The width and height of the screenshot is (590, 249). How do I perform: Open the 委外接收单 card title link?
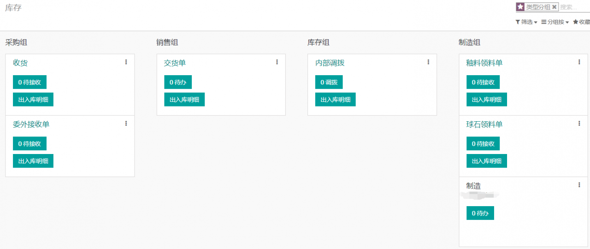point(31,124)
